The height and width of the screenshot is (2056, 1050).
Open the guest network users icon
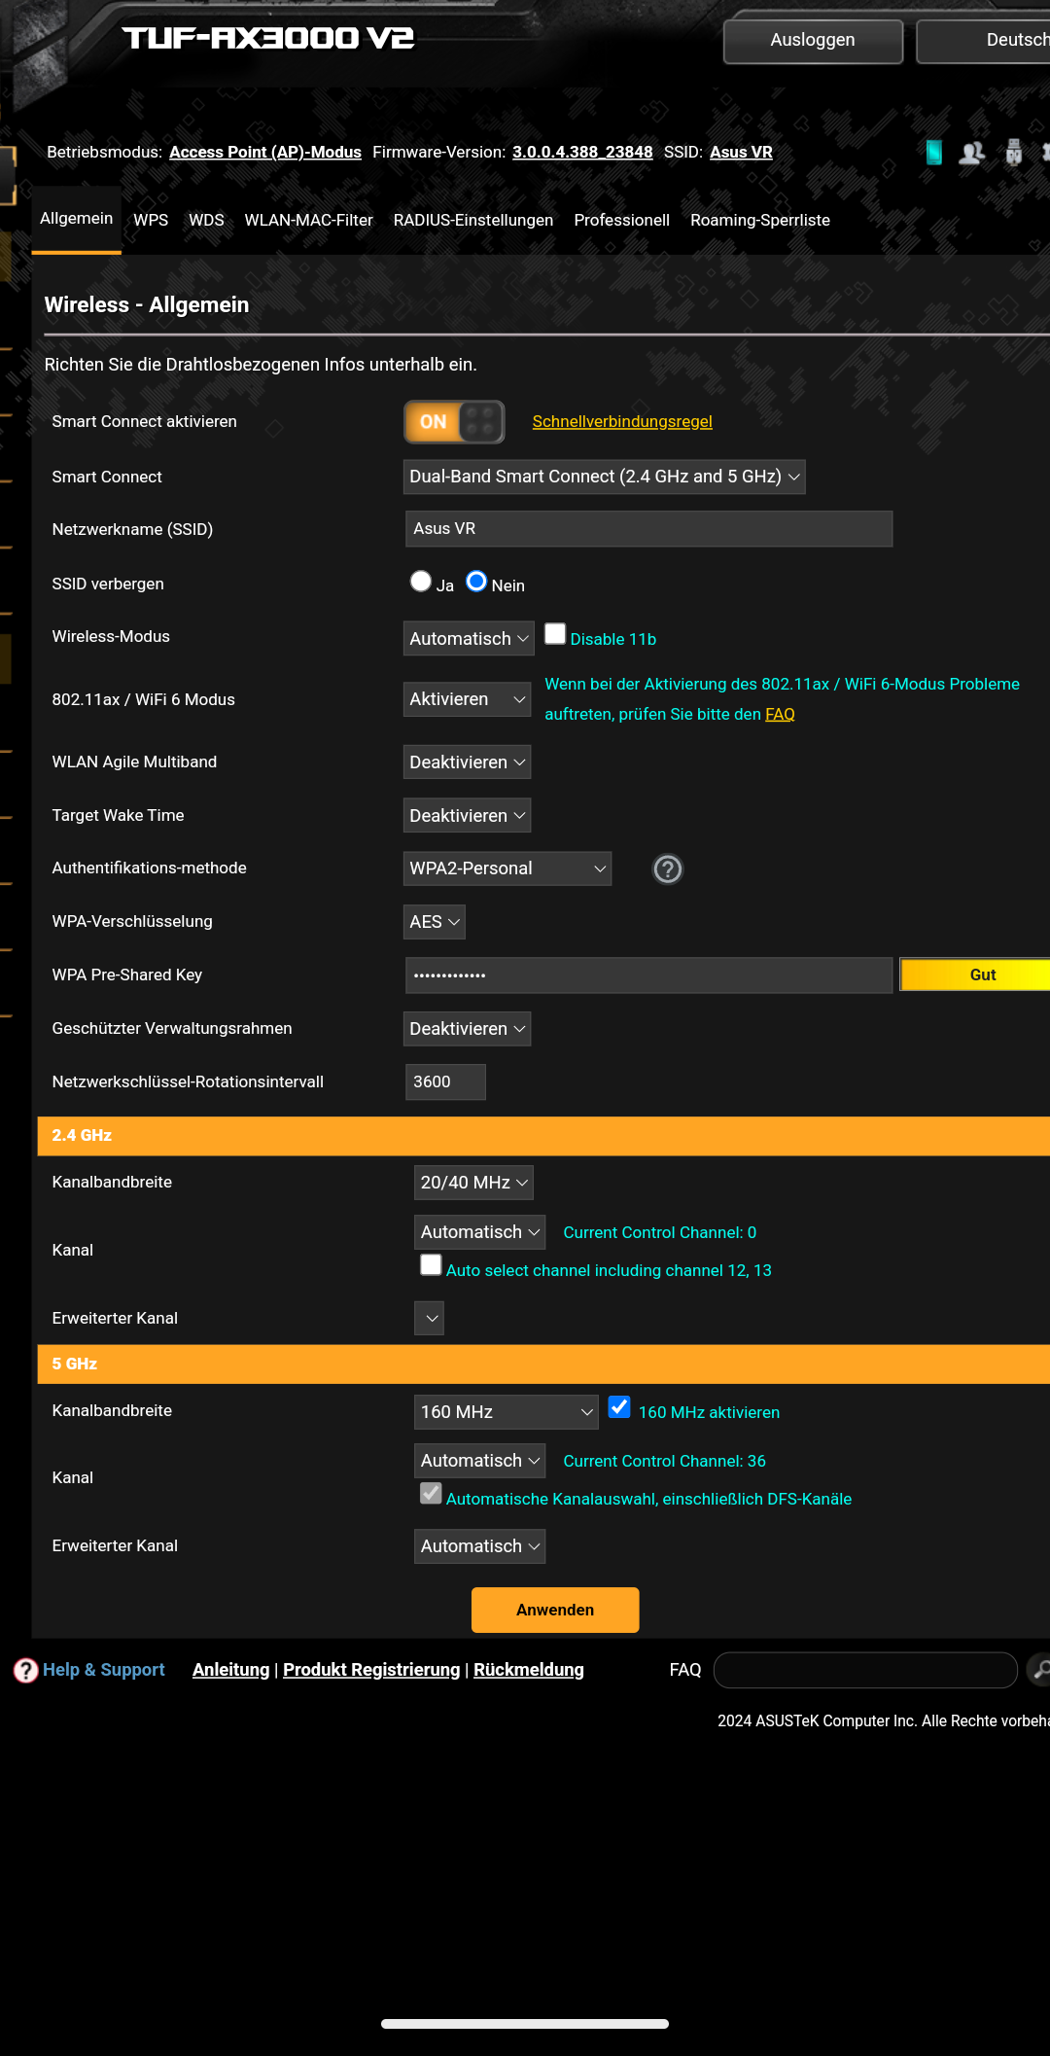coord(971,153)
